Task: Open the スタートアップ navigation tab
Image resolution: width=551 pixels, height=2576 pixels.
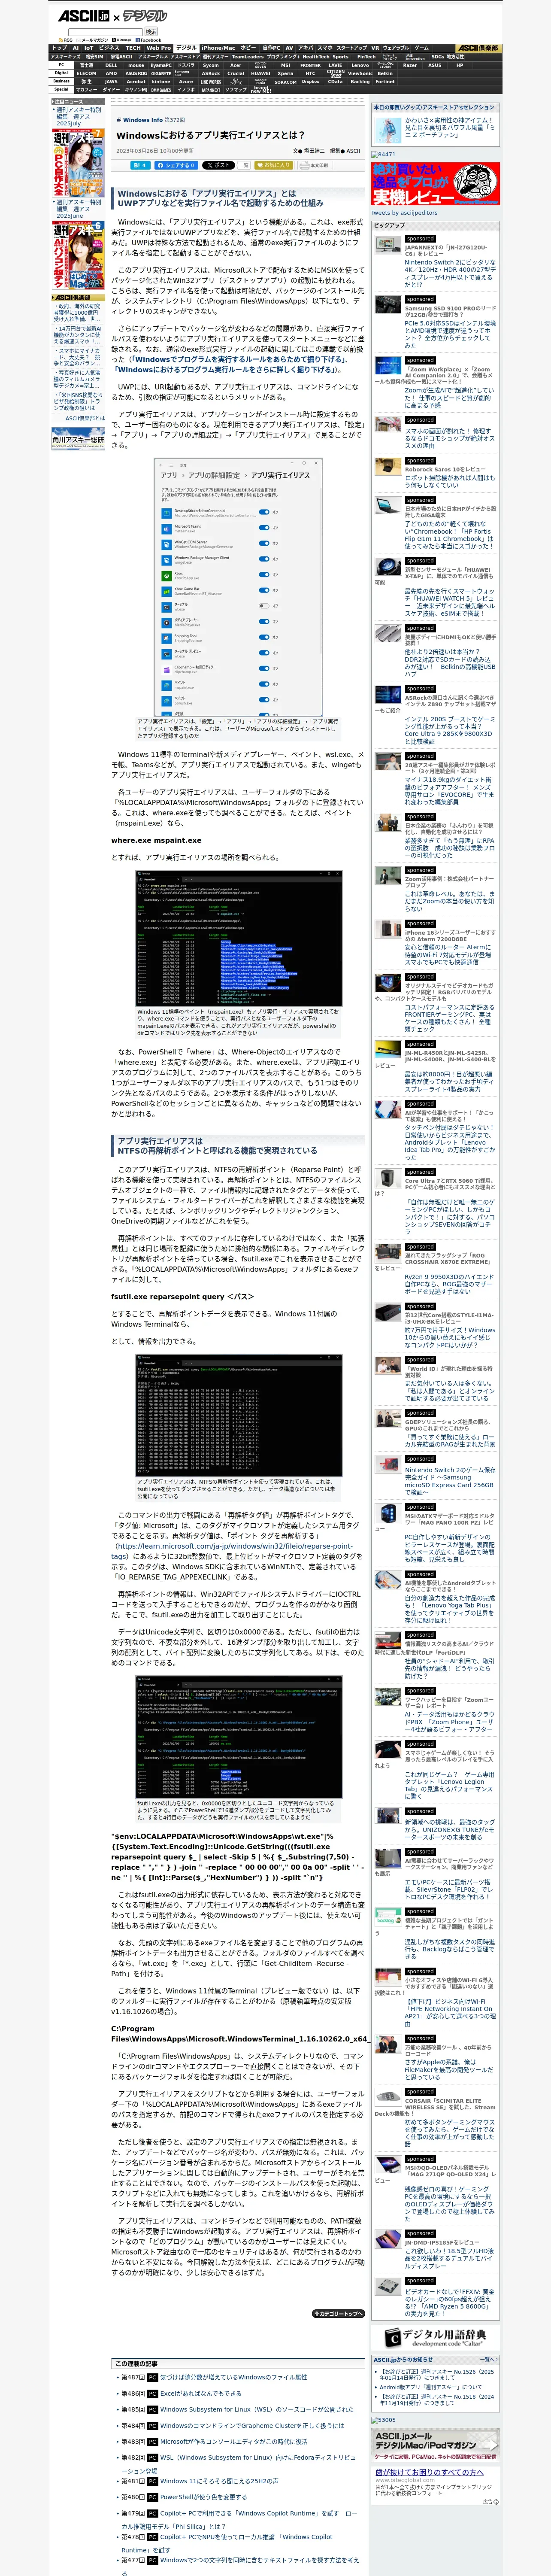Action: coord(351,48)
